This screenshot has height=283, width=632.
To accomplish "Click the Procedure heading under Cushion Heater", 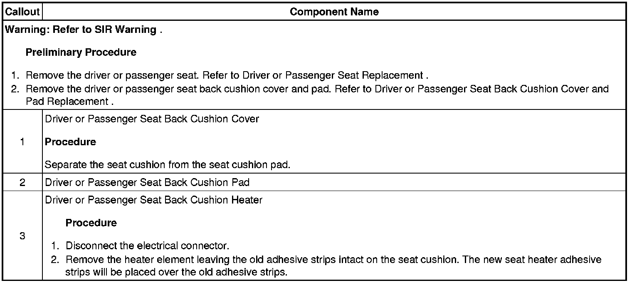I will (91, 223).
